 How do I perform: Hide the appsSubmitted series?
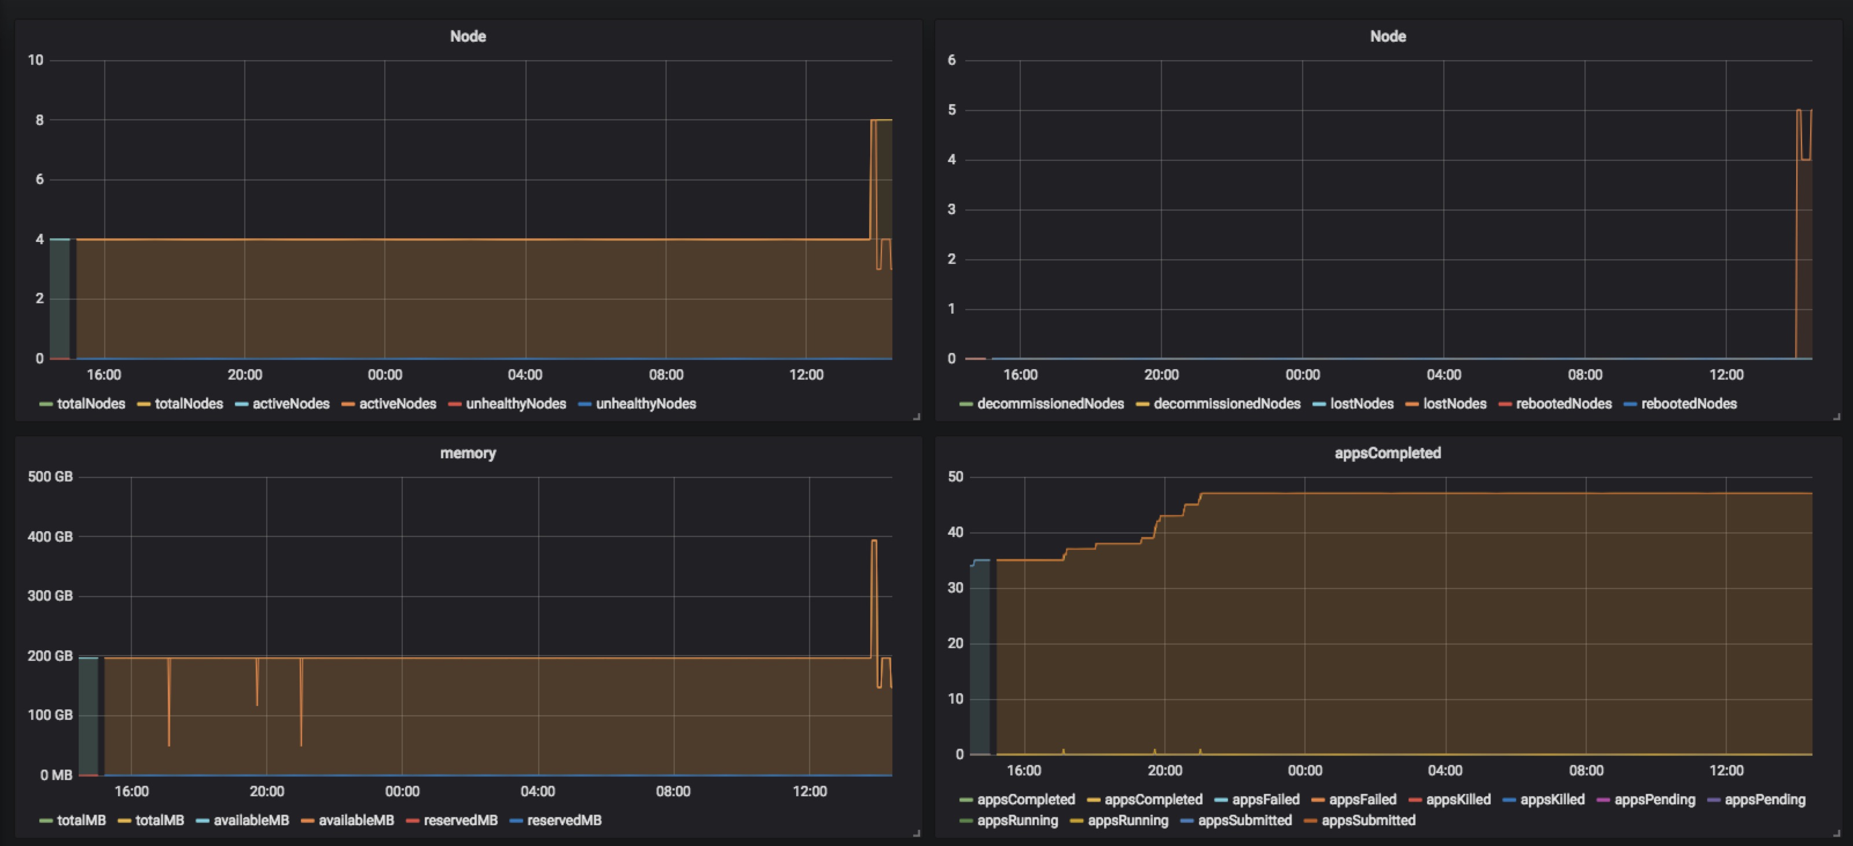tap(1243, 820)
